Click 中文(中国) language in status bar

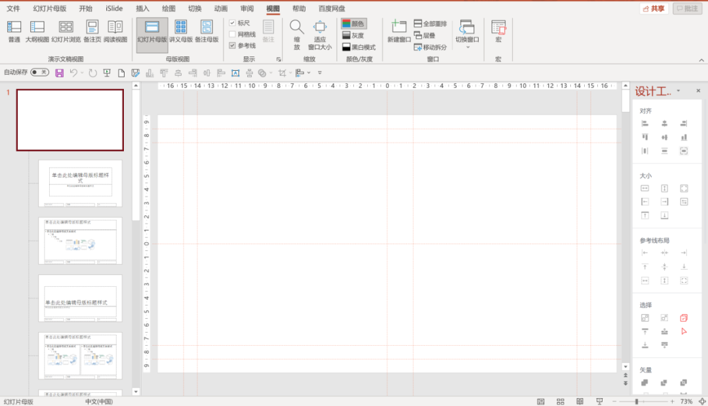[x=99, y=401]
